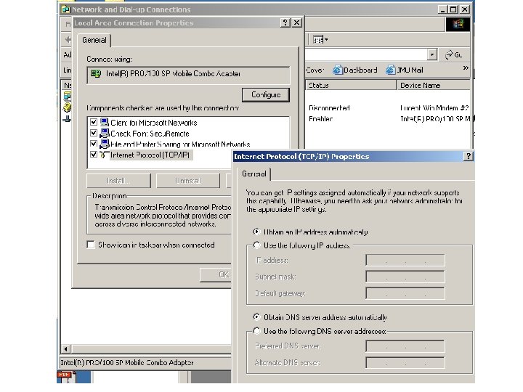Click the Local Area Connection icon in list
Viewport: 523px width, 392px height.
[67, 118]
